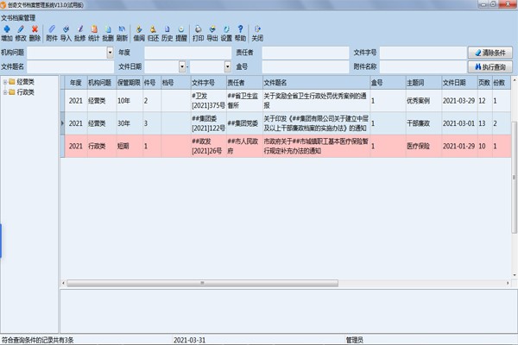Click the 删除 (Delete) toolbar icon
The height and width of the screenshot is (345, 518).
(x=35, y=34)
